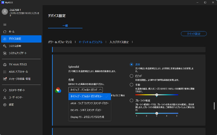Open パワー & パフォーマンス section tab
Image resolution: width=217 pixels, height=135 pixels.
[x=60, y=42]
